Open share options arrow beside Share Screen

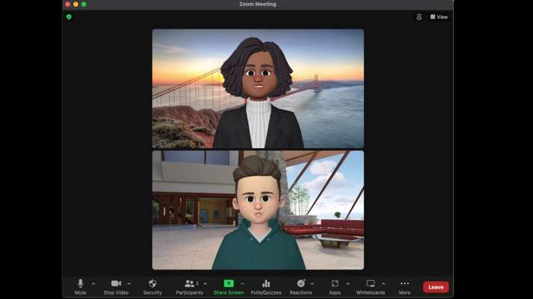(242, 283)
